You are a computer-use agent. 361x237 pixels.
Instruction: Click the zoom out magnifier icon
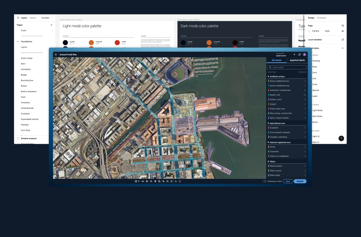pyautogui.click(x=167, y=181)
